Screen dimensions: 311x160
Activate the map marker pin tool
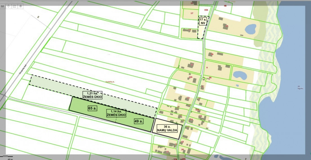tap(8, 6)
